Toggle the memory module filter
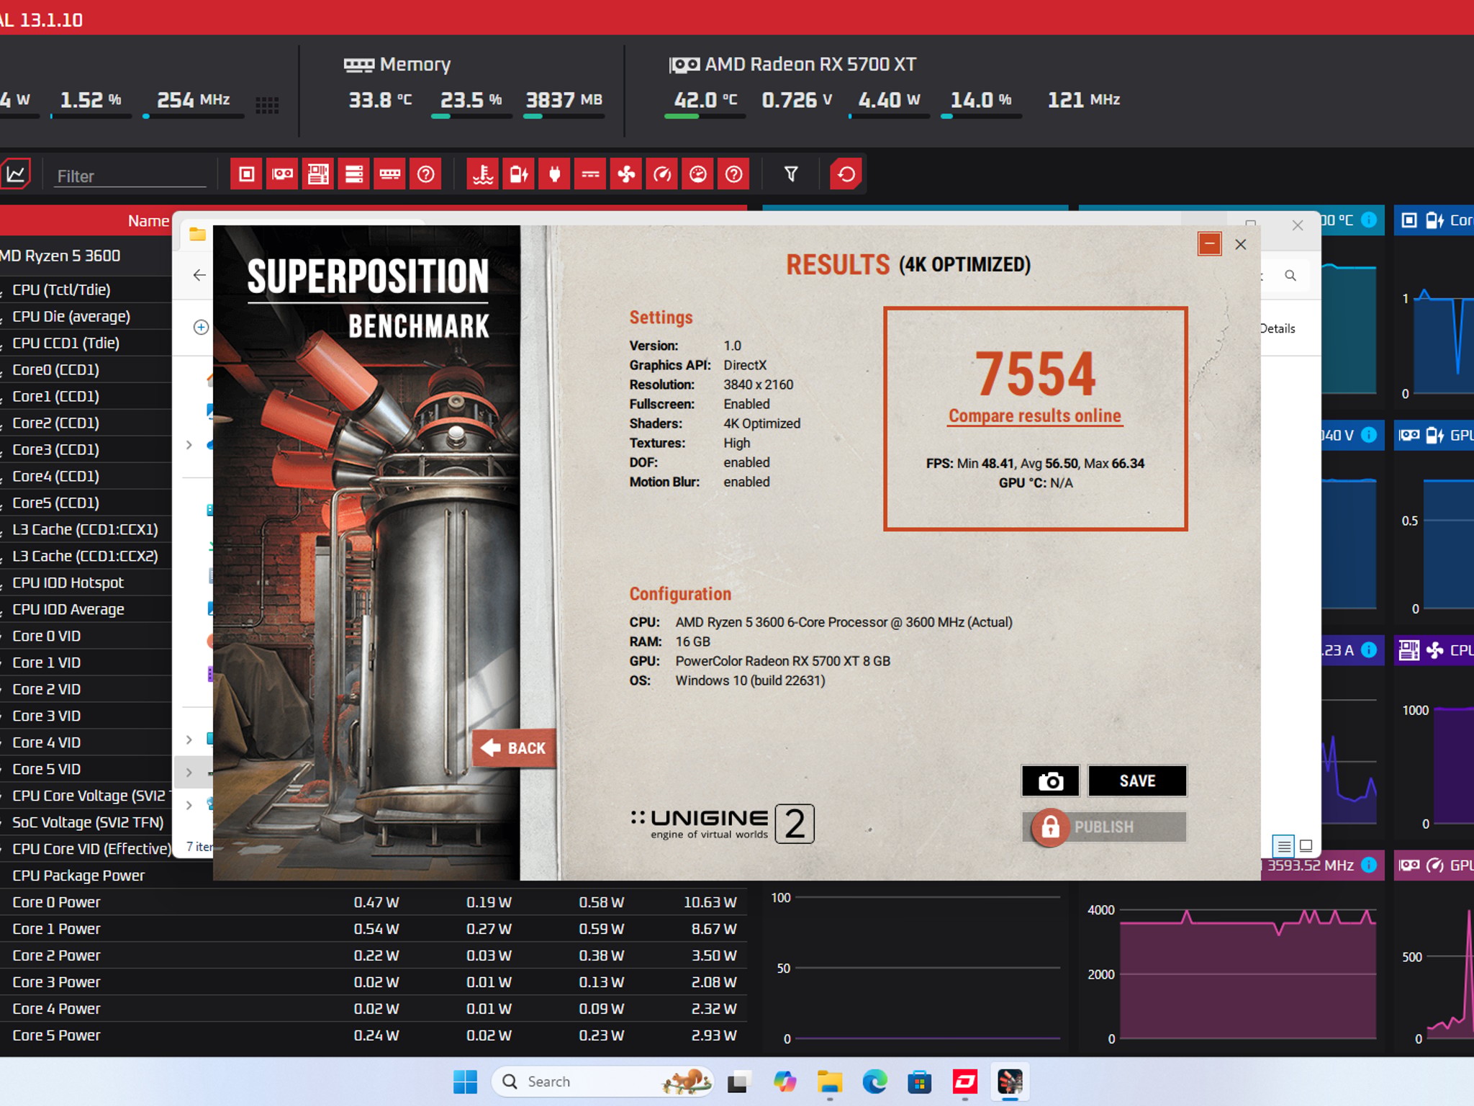This screenshot has height=1106, width=1474. [390, 174]
